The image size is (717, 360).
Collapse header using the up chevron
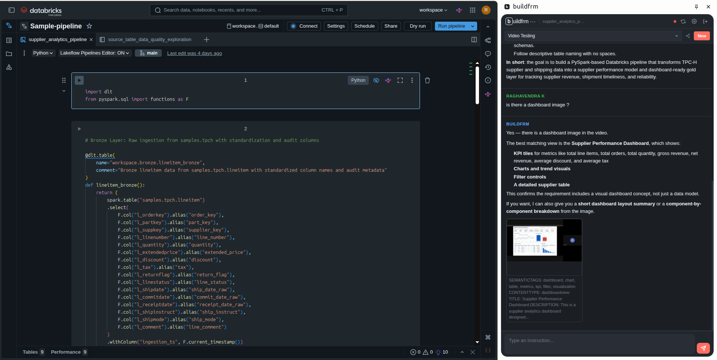point(488,27)
